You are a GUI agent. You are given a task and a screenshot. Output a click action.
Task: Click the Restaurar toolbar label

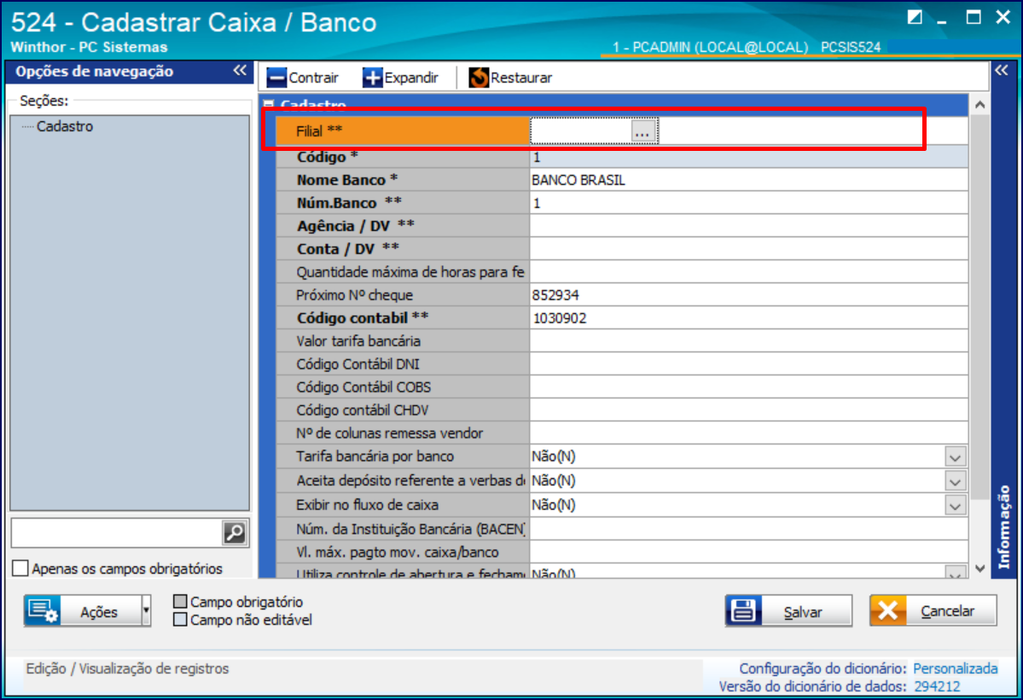521,78
